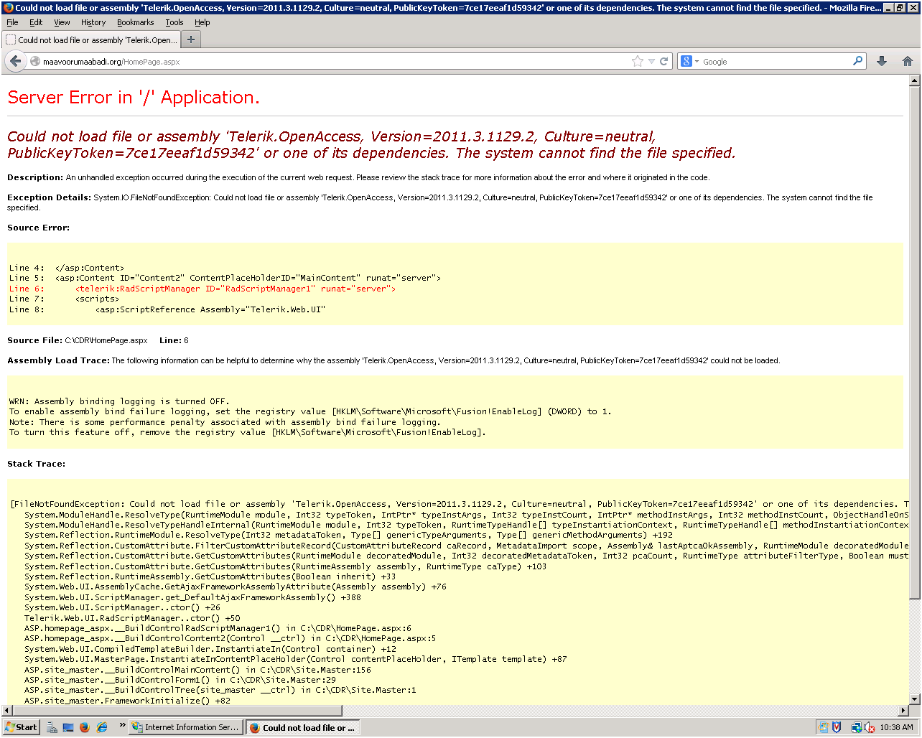This screenshot has height=738, width=922.
Task: Click the 10:38 AM system clock
Action: pos(896,727)
